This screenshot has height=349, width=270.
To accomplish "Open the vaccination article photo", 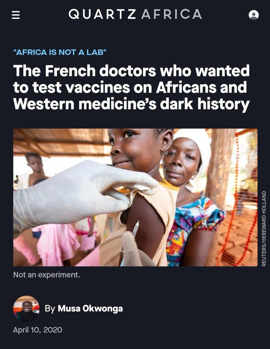I will [135, 197].
